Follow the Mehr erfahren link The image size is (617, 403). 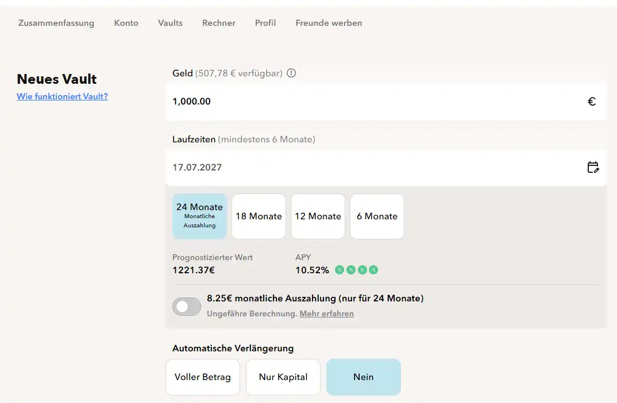[x=327, y=314]
